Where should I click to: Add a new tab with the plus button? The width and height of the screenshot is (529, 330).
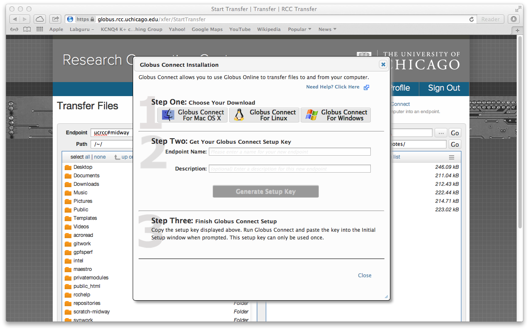pos(518,31)
